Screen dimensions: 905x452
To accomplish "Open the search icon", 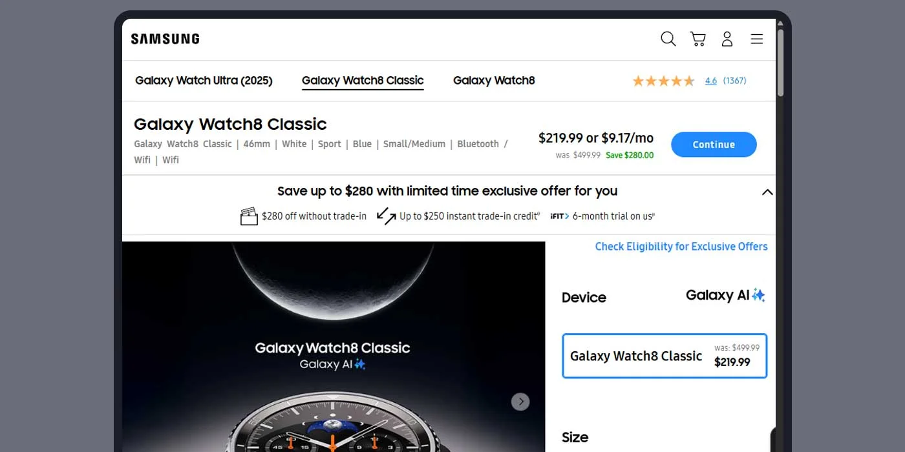I will point(668,39).
